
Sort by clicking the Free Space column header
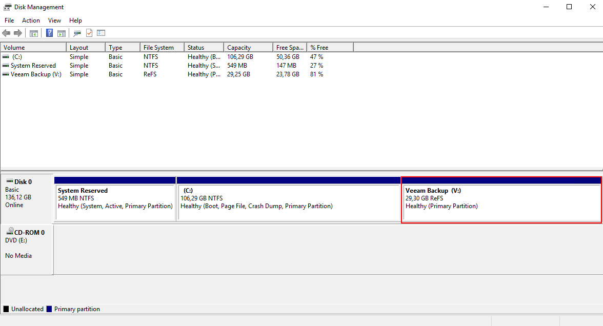289,47
